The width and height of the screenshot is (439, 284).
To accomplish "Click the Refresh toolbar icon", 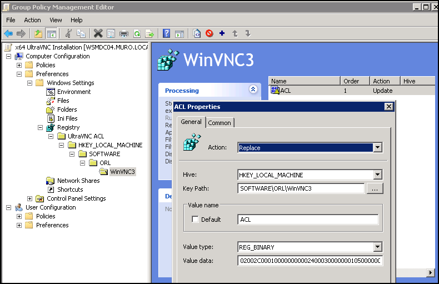I will point(137,33).
